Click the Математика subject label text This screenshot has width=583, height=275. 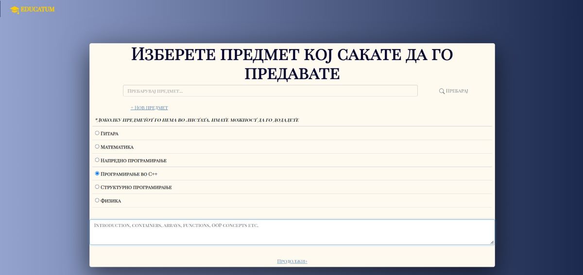(x=117, y=147)
